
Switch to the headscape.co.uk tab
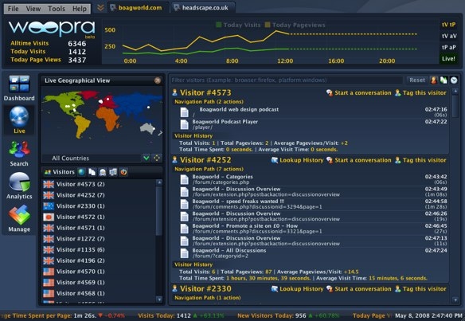(x=202, y=8)
